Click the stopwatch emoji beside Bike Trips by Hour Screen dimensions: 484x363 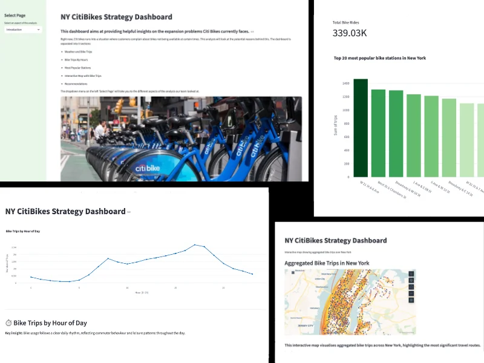[8, 323]
